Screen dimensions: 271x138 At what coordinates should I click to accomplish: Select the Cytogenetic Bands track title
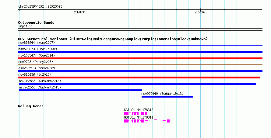36,22
